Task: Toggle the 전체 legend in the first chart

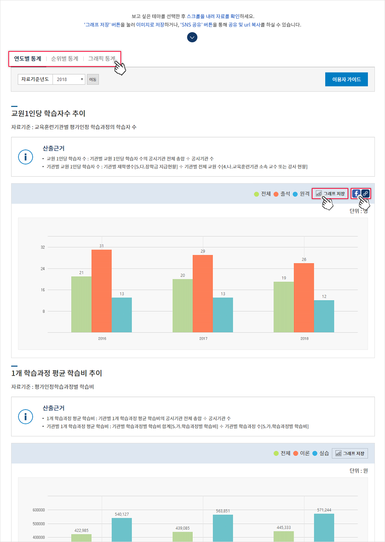Action: tap(262, 194)
